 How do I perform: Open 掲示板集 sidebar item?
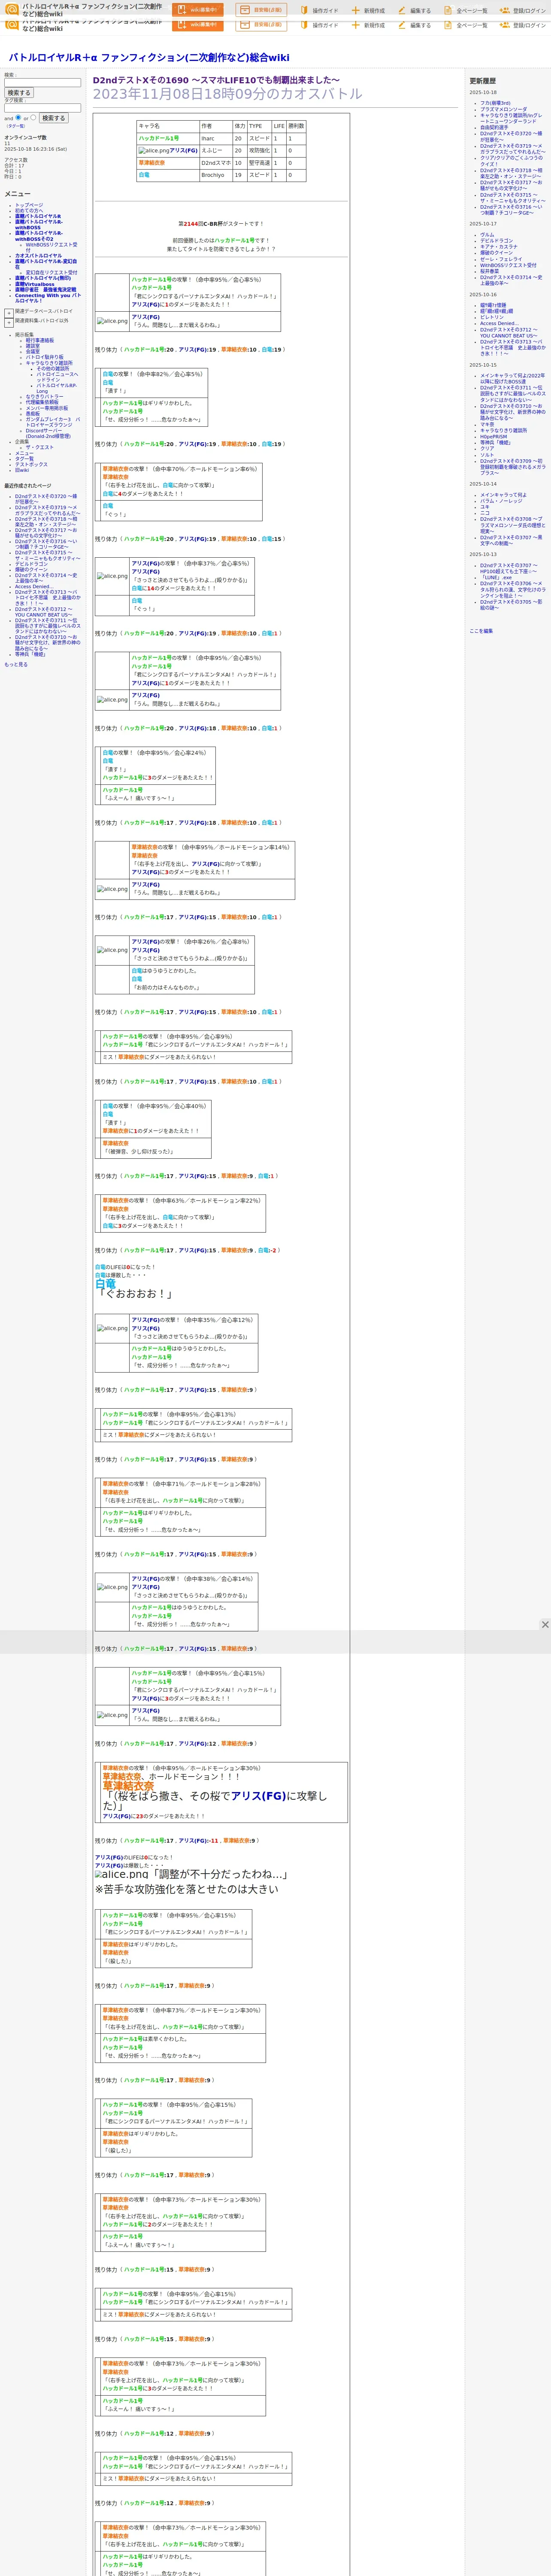point(24,335)
